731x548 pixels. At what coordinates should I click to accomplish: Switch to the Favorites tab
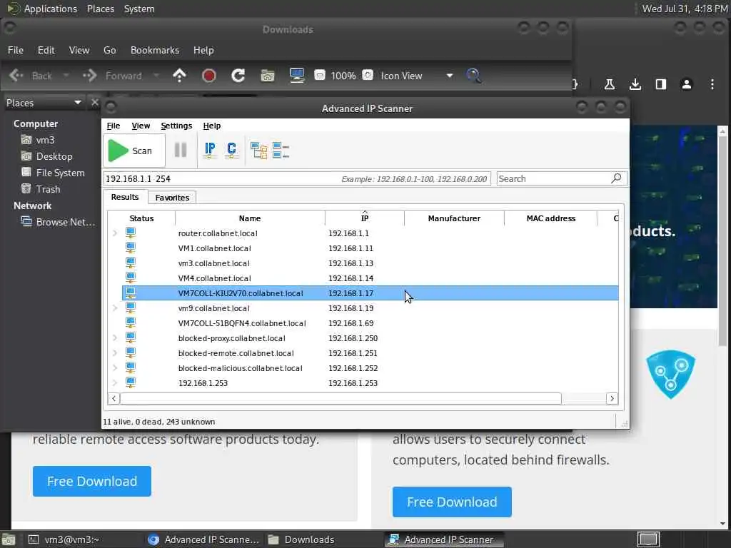172,198
